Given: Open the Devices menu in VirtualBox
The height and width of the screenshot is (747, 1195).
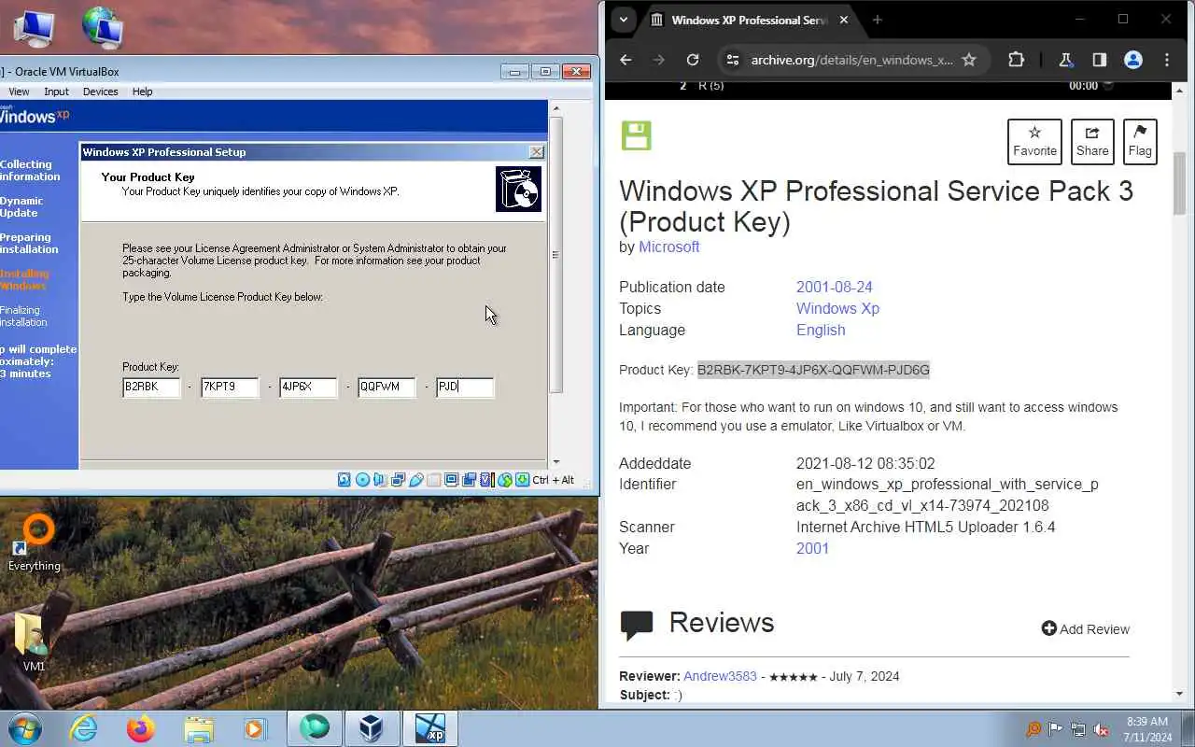Looking at the screenshot, I should pos(100,92).
